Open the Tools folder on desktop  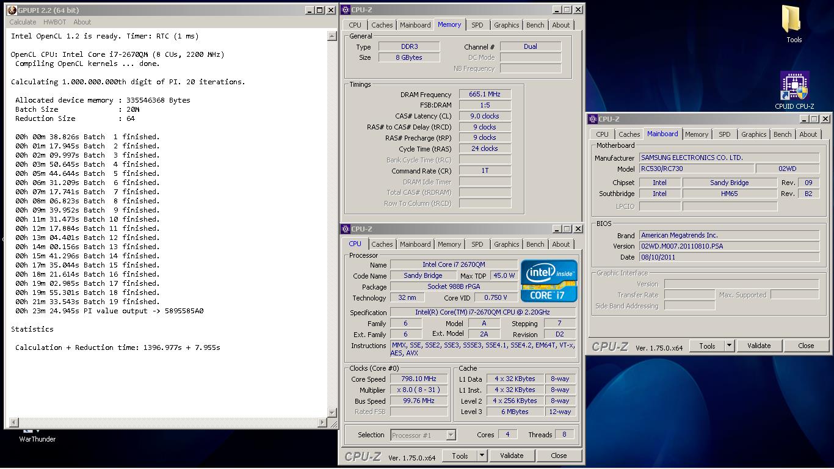[794, 24]
